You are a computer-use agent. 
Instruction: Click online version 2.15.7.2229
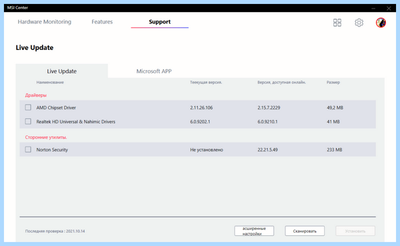click(269, 108)
